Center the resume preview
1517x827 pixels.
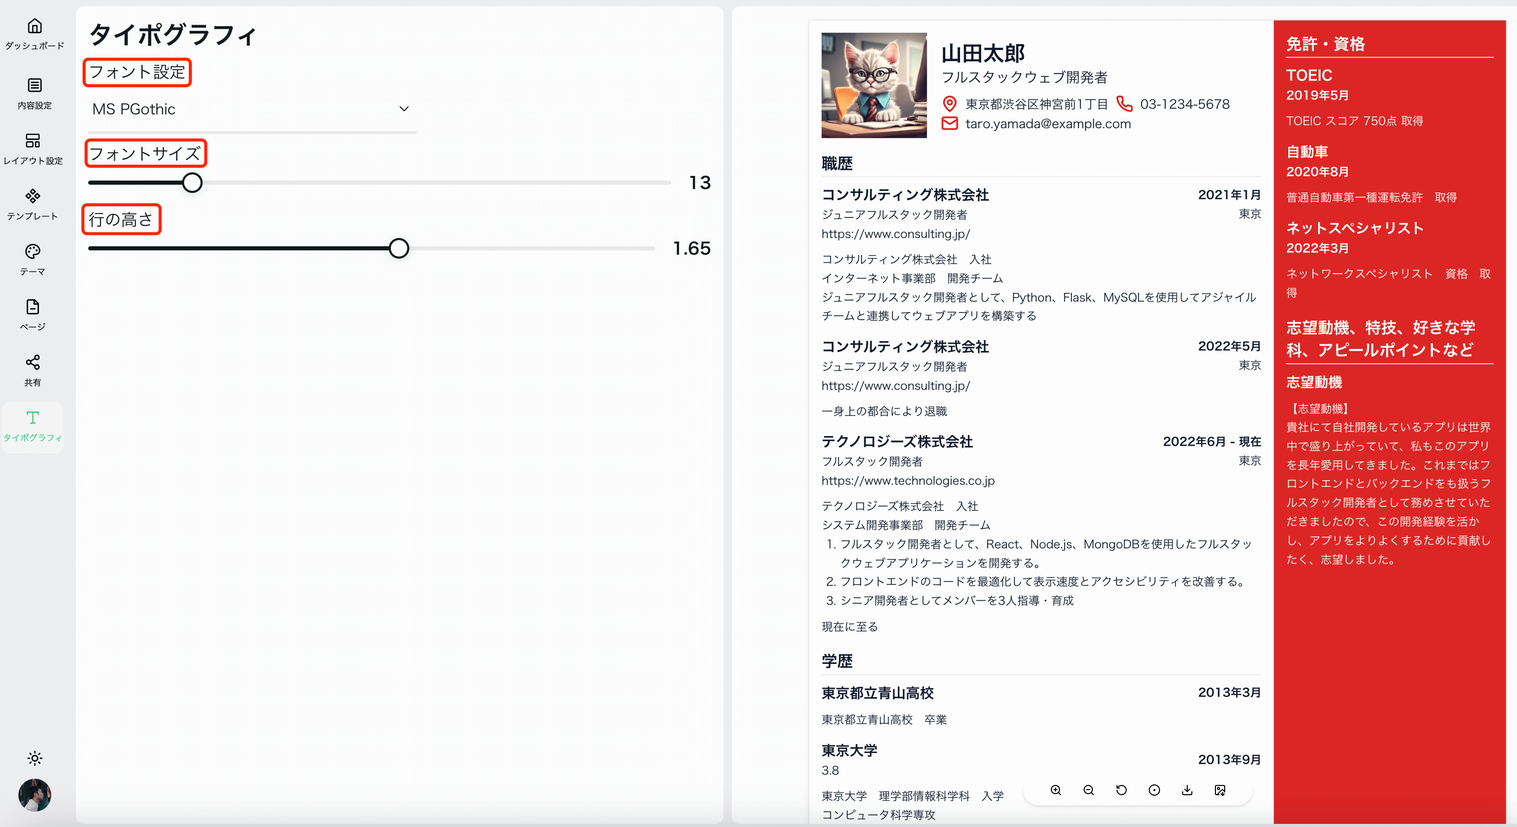(x=1154, y=791)
